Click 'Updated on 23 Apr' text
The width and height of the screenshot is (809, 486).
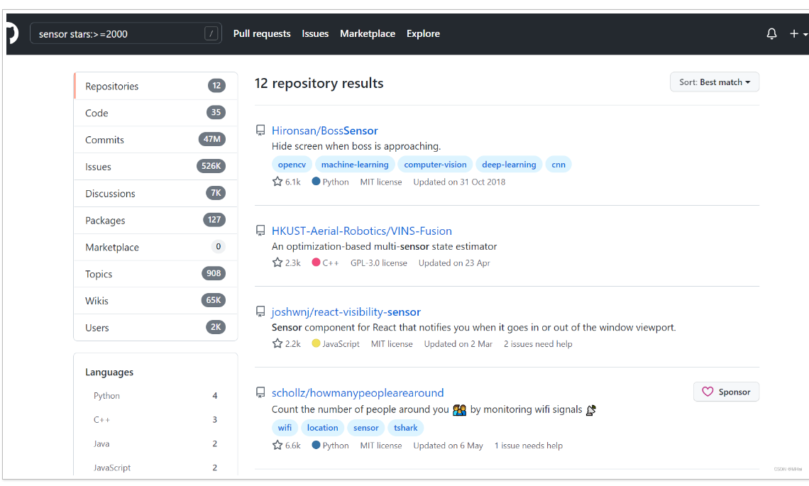point(454,263)
